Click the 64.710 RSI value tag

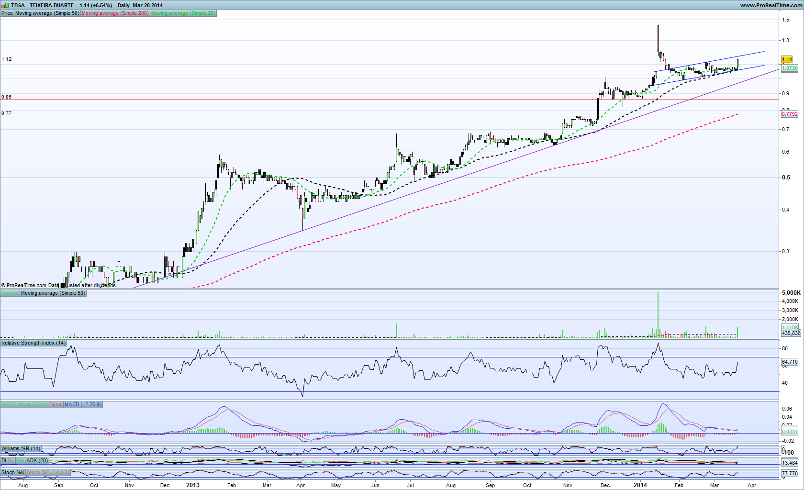click(x=790, y=362)
